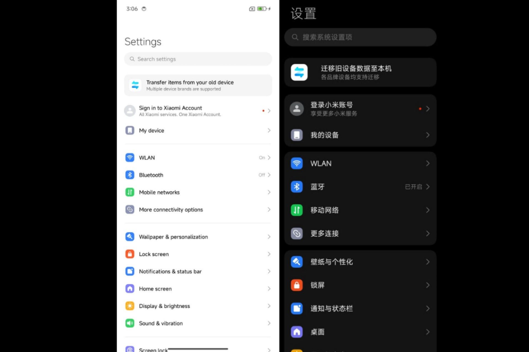Select Transfer items from your old device

click(198, 85)
